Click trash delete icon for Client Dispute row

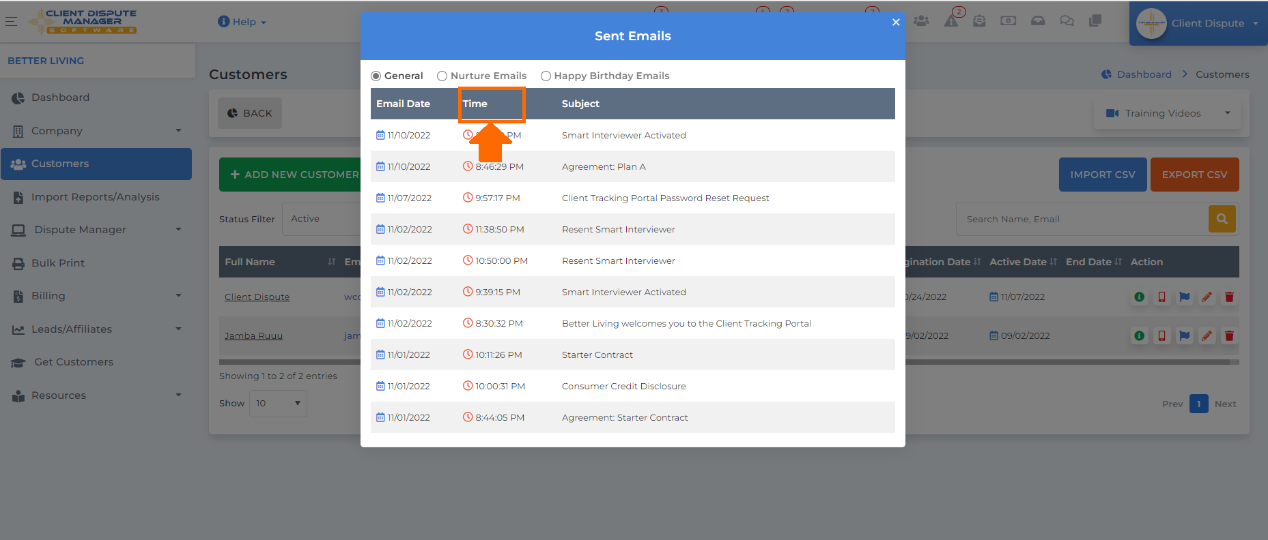point(1229,297)
